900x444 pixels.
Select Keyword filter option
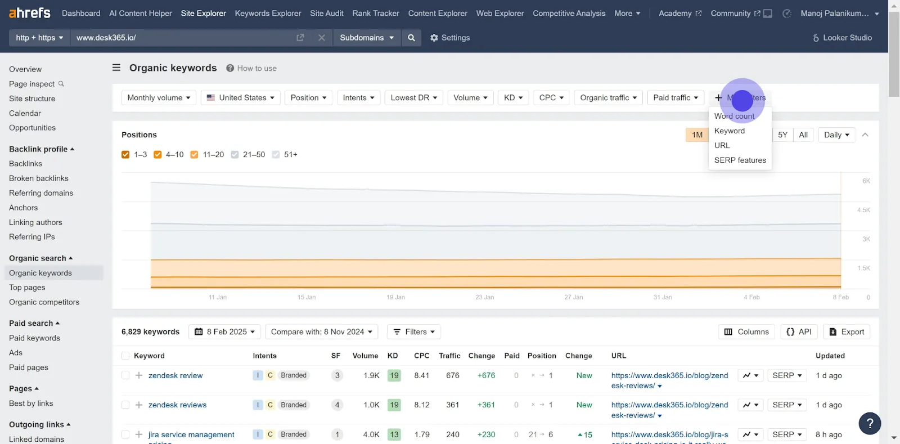click(730, 131)
